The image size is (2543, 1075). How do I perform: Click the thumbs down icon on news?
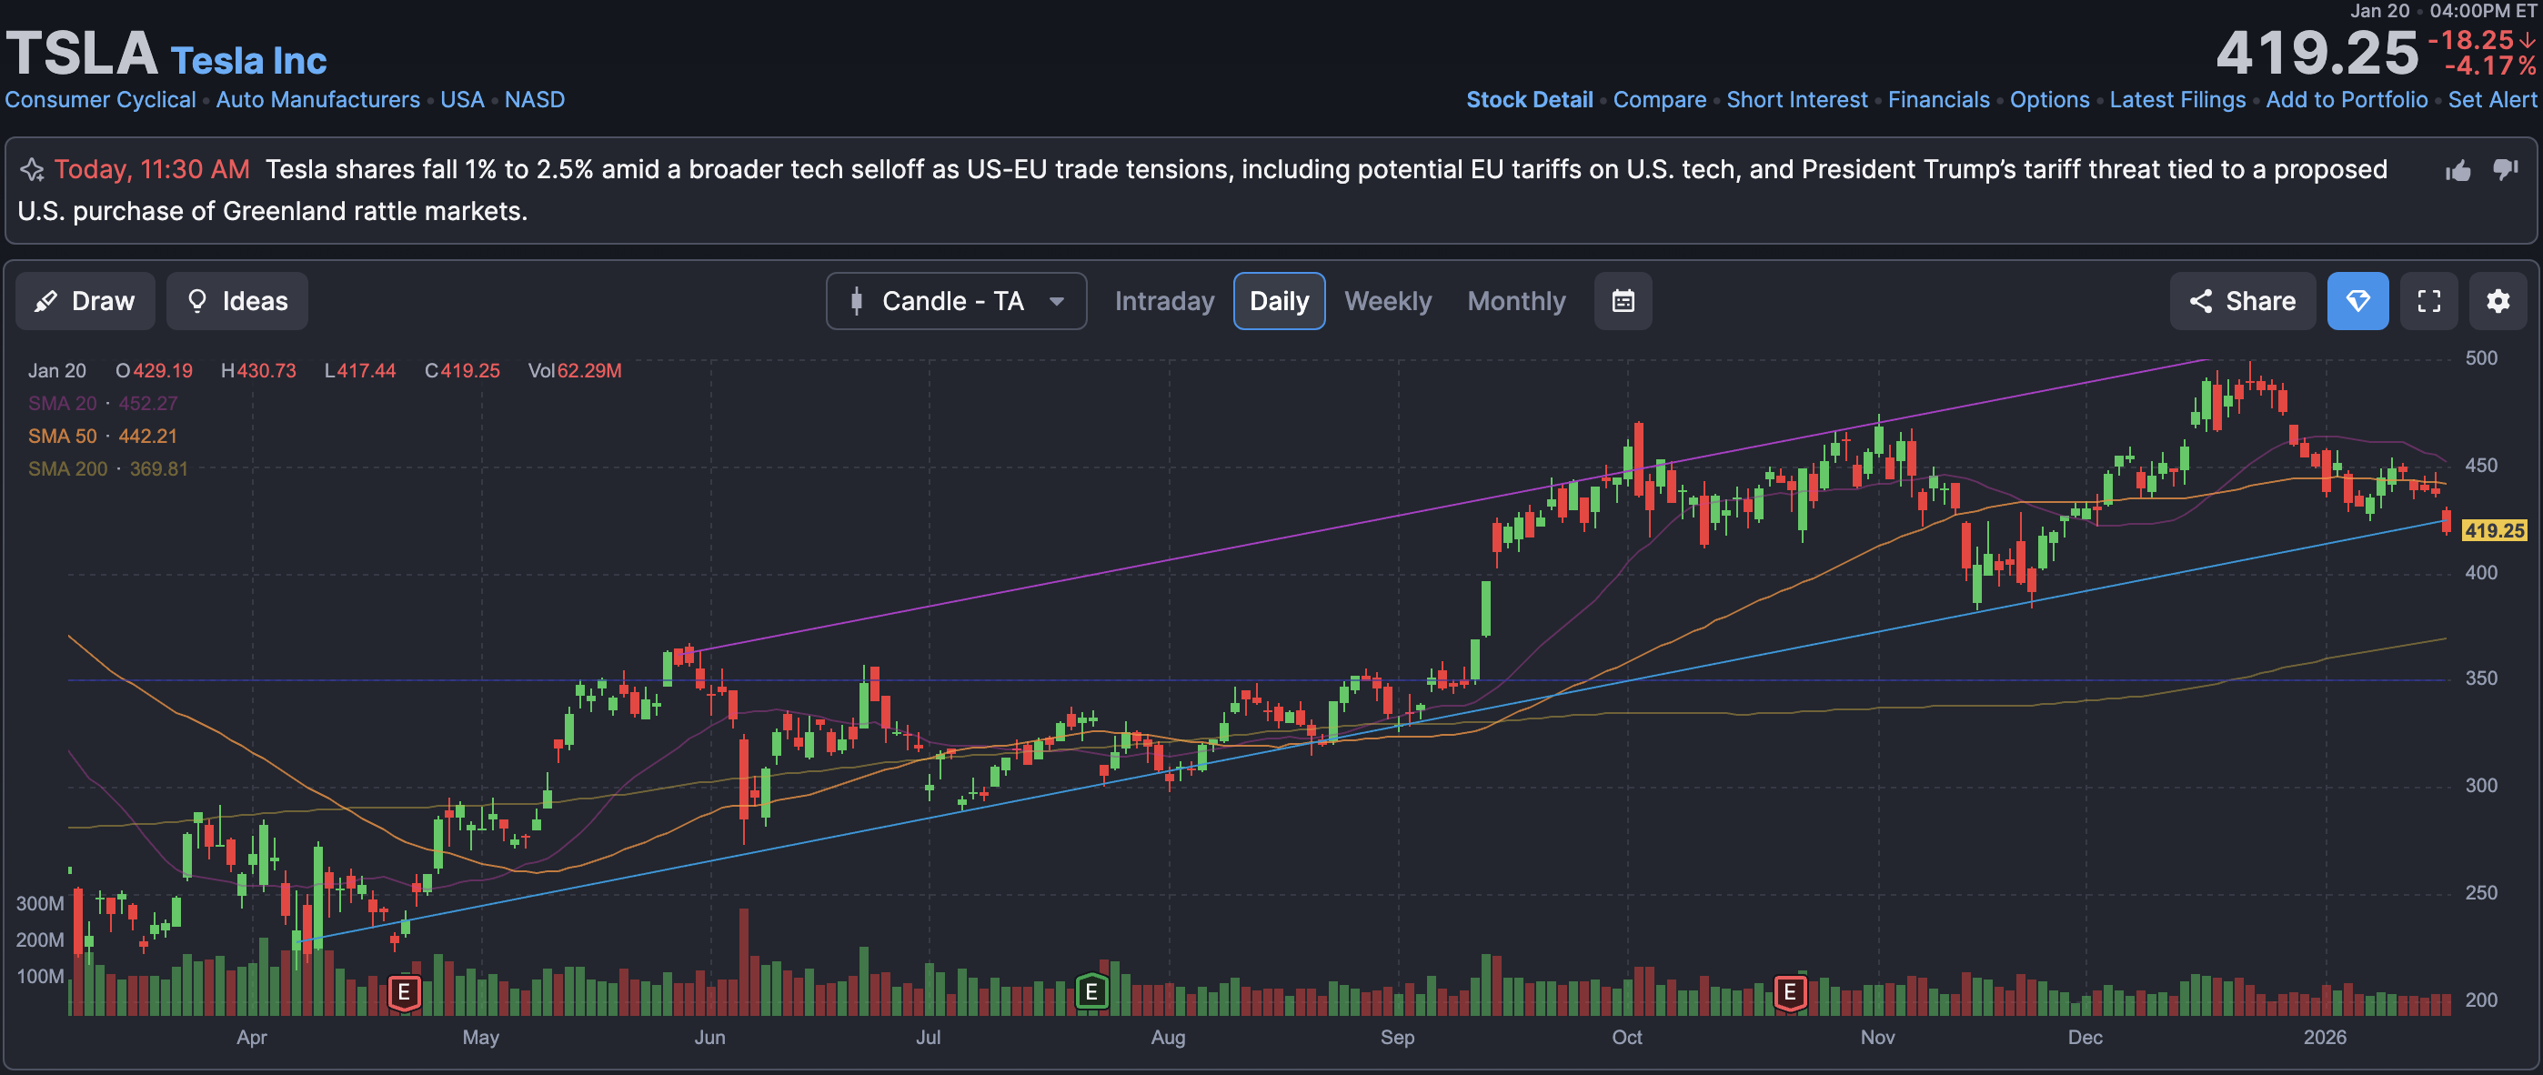point(2506,170)
